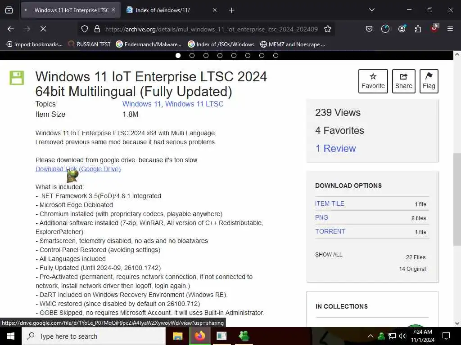Screen dimensions: 461x345
Task: Close the Windows 11 IoT Enterprise tab
Action: (113, 10)
